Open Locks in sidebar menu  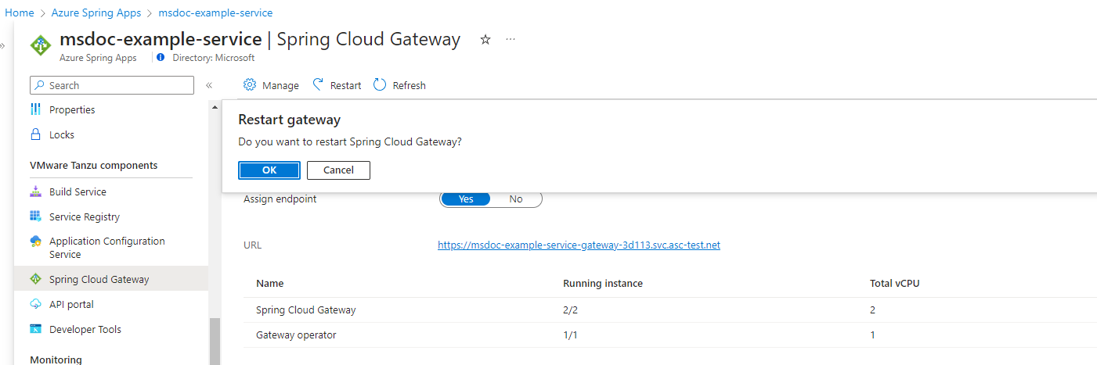coord(61,134)
